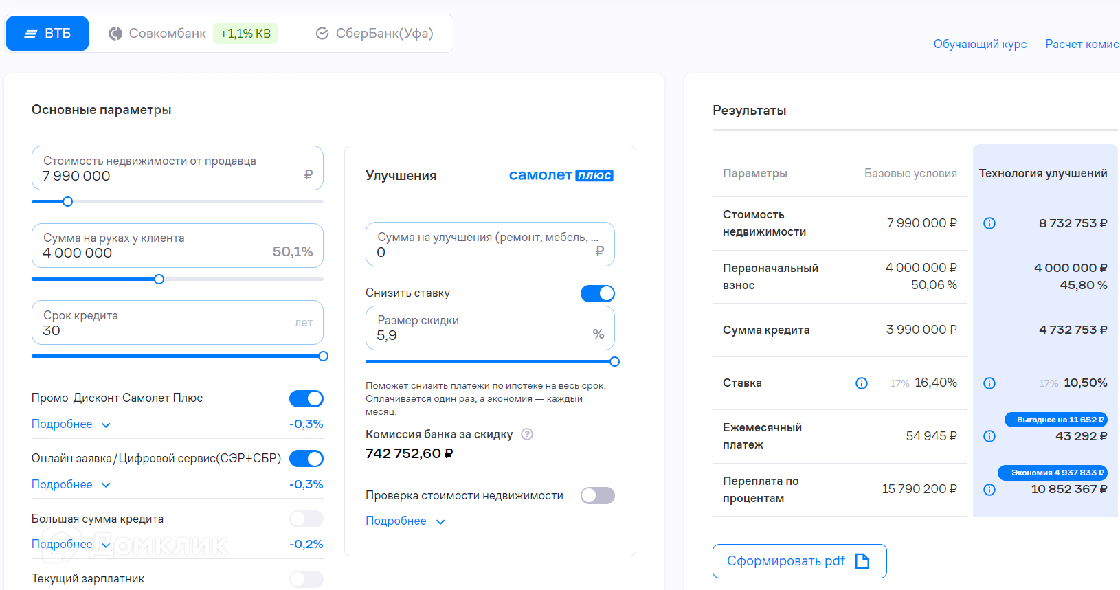
Task: Select the СберБанк(Уфа) tab
Action: coord(374,34)
